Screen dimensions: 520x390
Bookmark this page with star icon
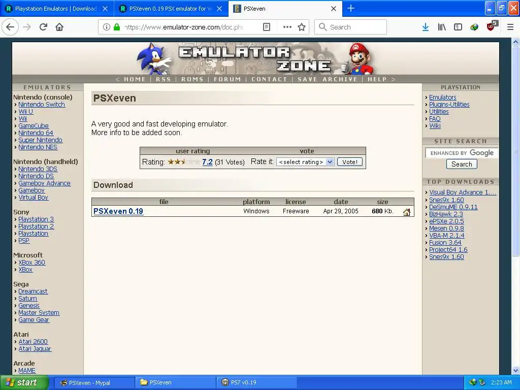(302, 27)
